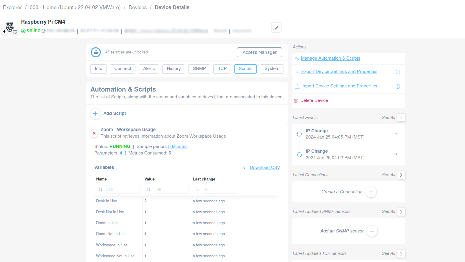Open help icon for Import Device Settings
This screenshot has height=262, width=465.
coord(398,87)
